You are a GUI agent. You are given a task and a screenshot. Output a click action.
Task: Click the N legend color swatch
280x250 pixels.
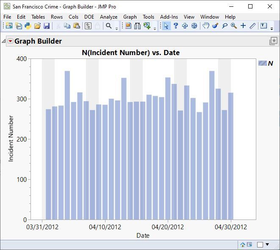coord(263,63)
